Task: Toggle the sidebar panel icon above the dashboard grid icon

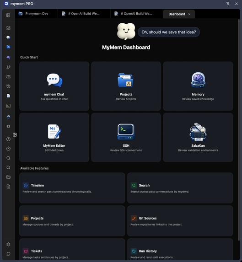Action: 8,16
